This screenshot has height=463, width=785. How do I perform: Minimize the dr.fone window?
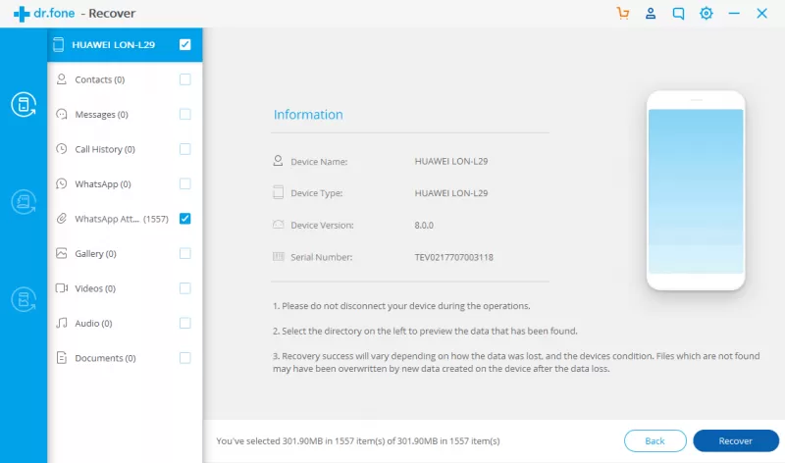tap(734, 14)
